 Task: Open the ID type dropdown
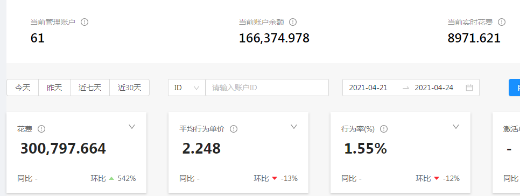point(187,88)
